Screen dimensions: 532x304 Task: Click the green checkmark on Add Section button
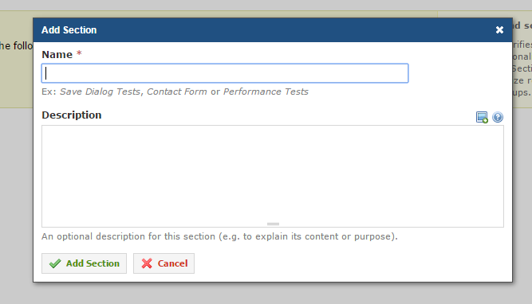click(x=55, y=263)
